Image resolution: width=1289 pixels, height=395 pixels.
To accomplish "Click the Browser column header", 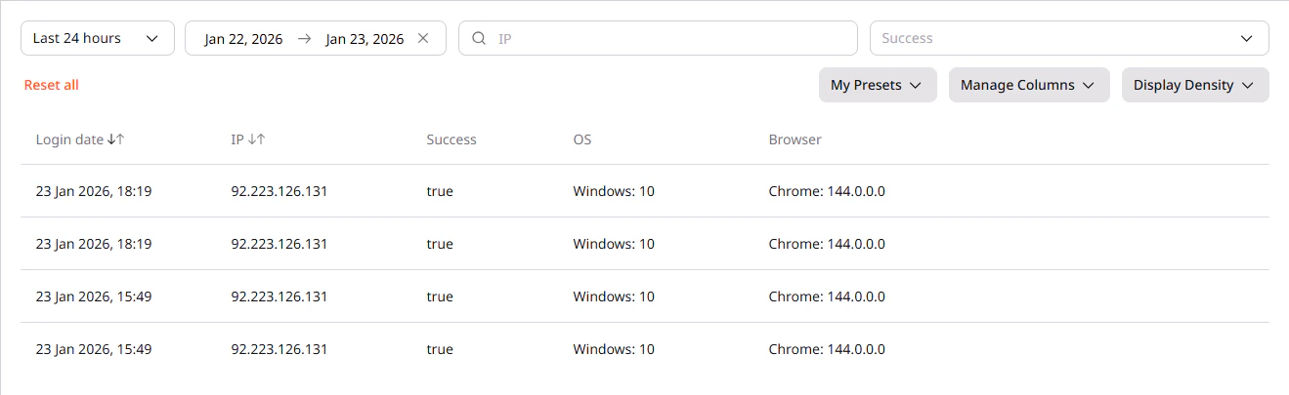I will pos(795,139).
